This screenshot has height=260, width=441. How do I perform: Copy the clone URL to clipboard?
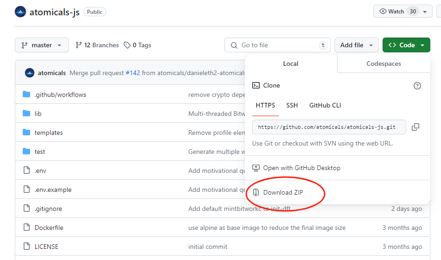pyautogui.click(x=415, y=127)
